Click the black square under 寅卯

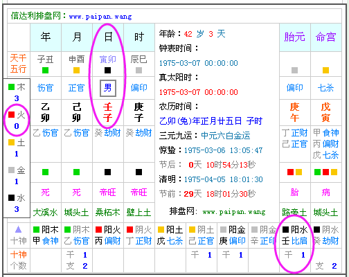(x=107, y=70)
